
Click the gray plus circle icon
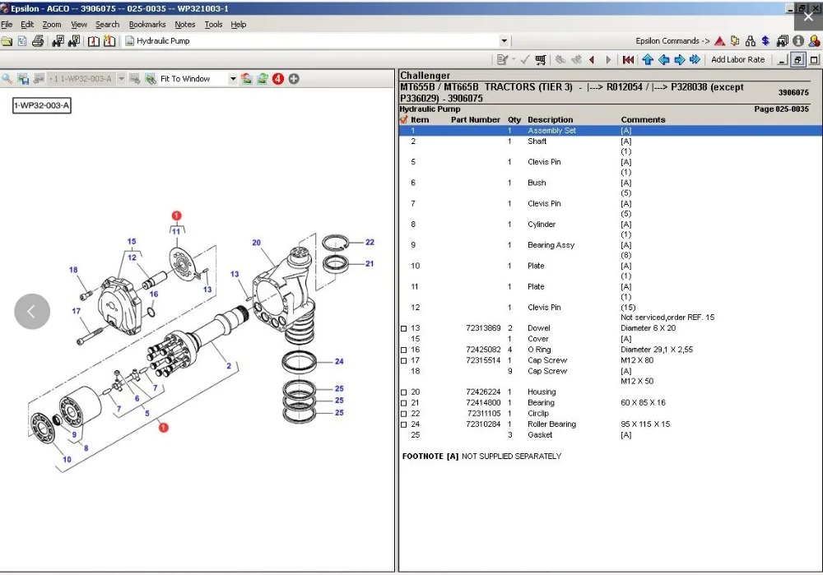[x=294, y=79]
